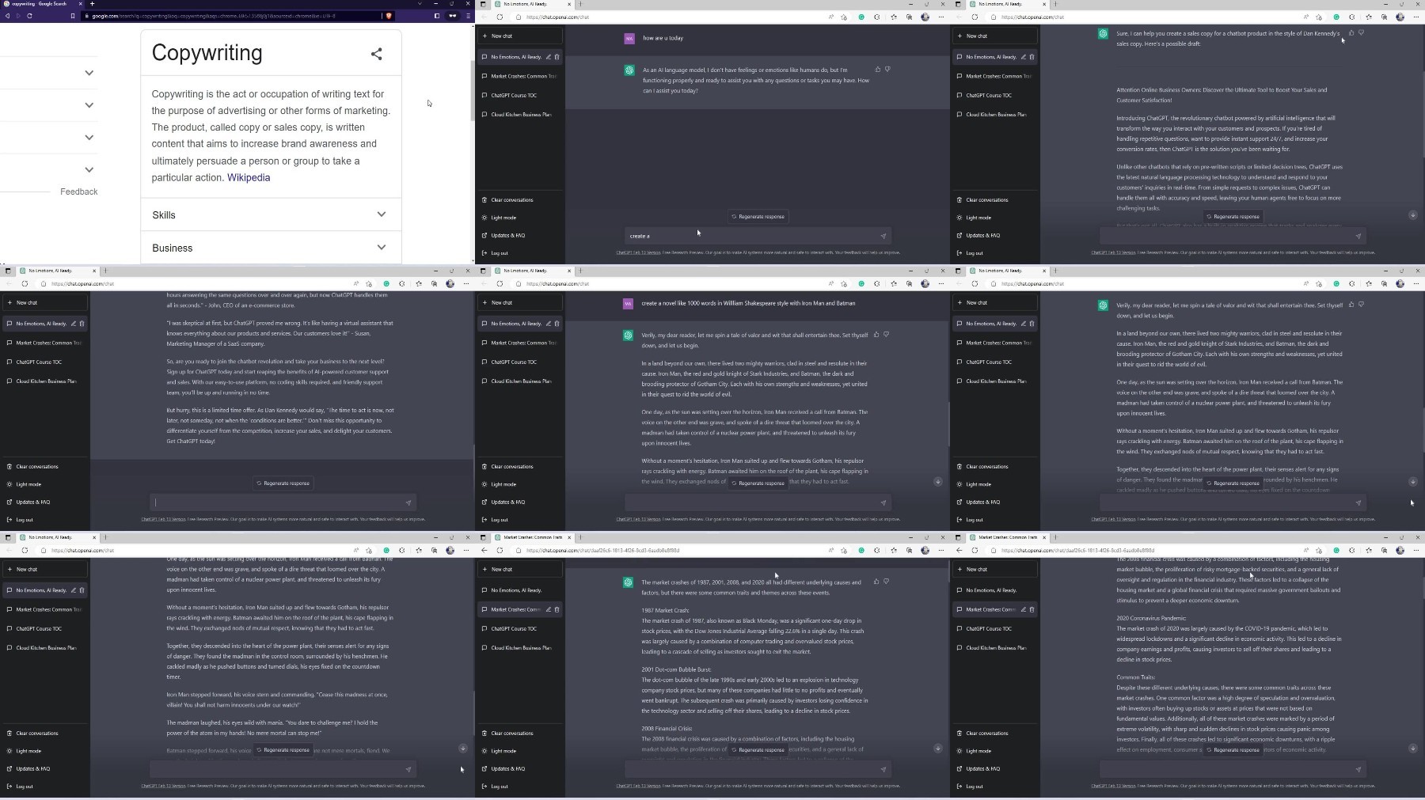Click thumbs up on the Dan Kennedy sales copy reply

coord(1351,33)
